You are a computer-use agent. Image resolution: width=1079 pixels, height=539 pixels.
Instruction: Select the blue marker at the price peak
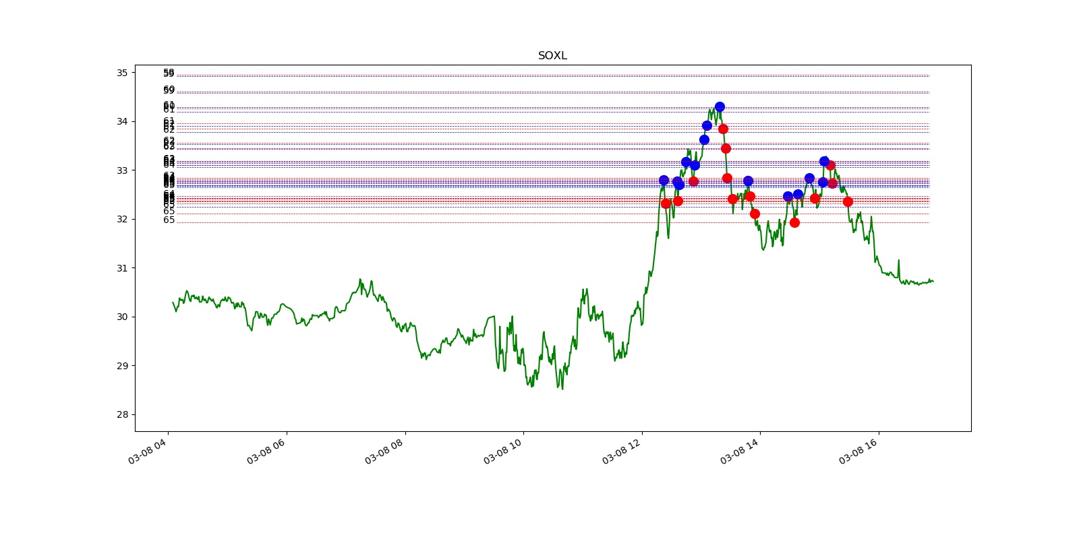[x=720, y=106]
